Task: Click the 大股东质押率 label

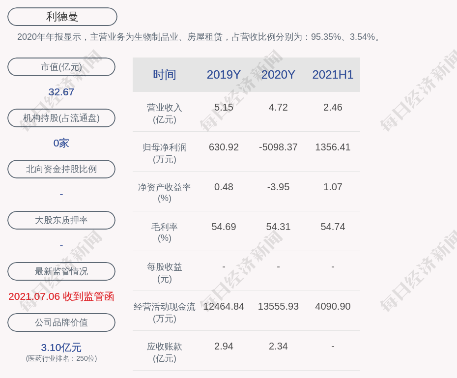Action: point(61,220)
